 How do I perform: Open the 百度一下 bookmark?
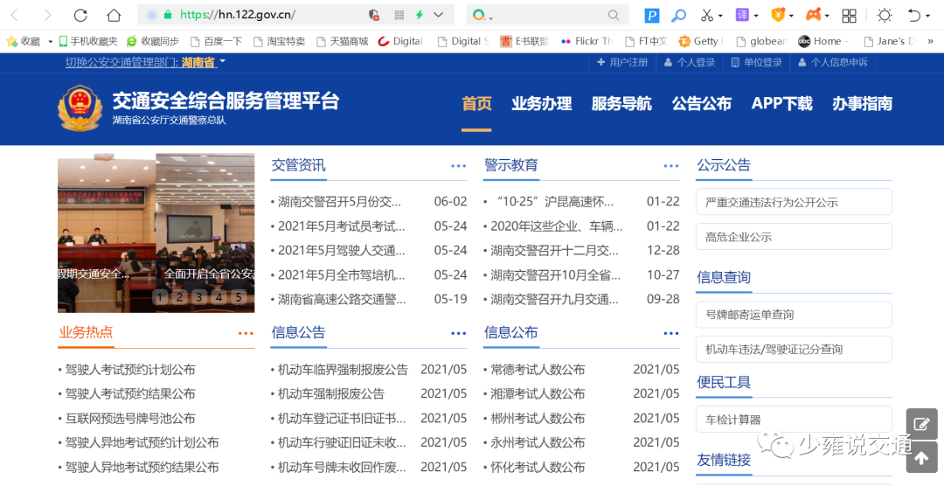pos(216,41)
